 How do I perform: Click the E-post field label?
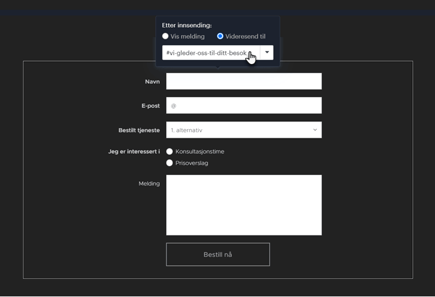coord(150,106)
